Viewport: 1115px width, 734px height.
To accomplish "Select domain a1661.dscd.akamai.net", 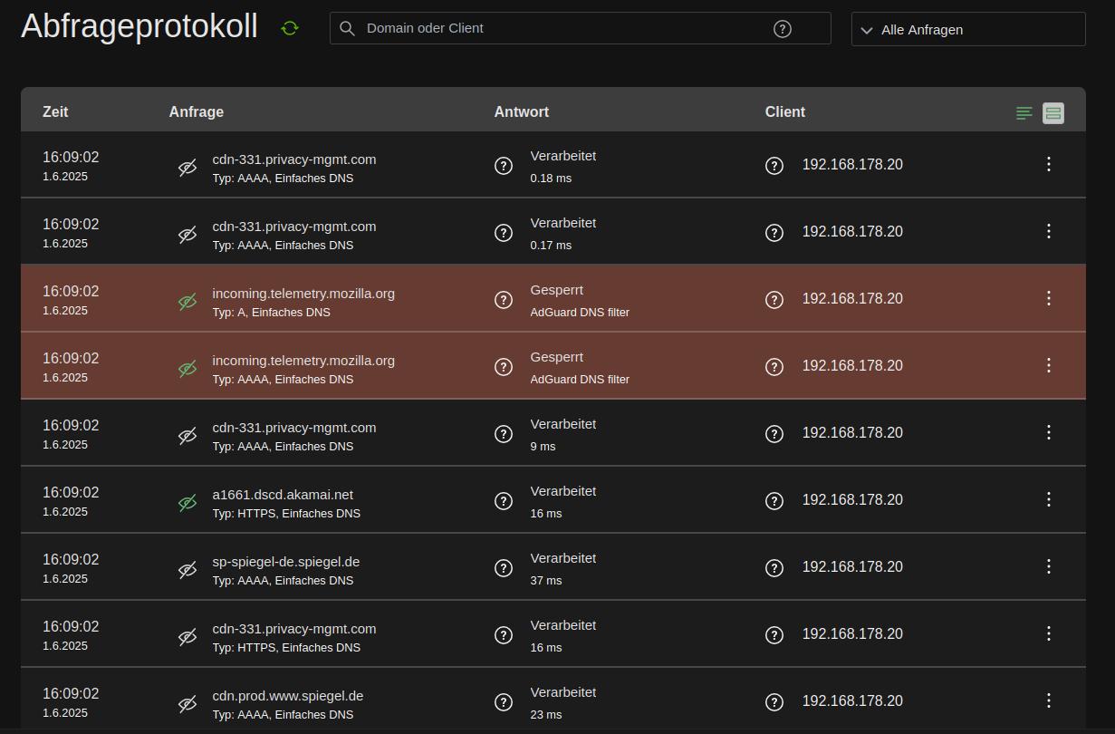I will (283, 495).
